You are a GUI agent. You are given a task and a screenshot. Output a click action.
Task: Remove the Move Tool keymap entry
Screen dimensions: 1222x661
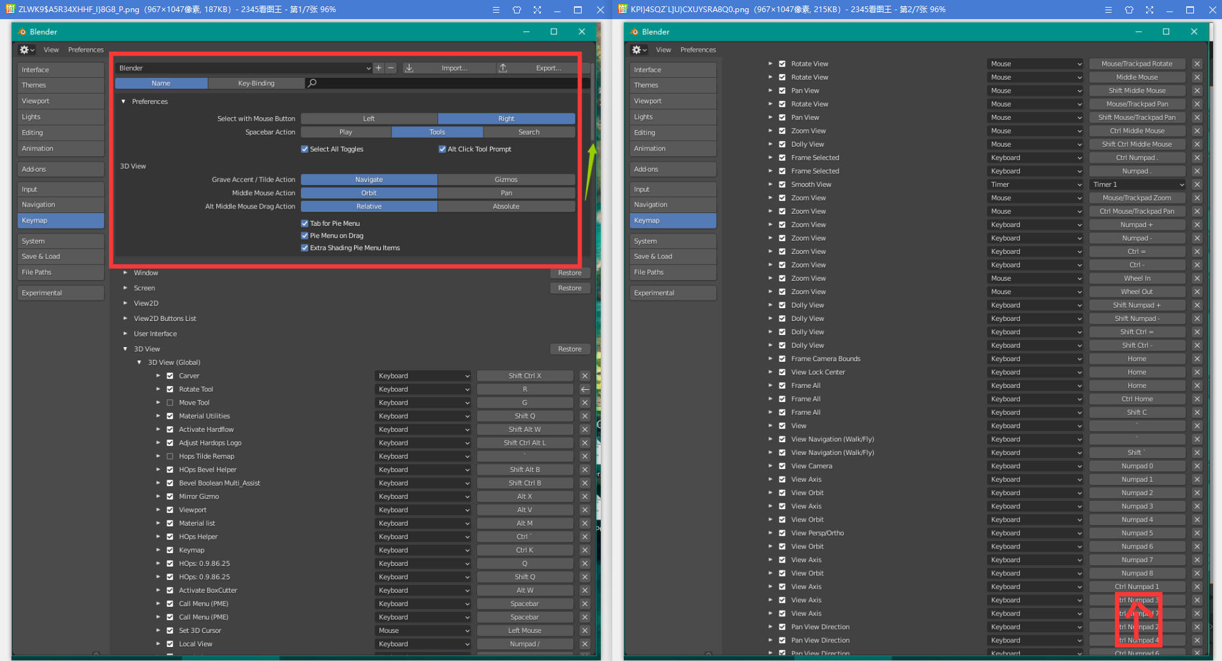click(x=585, y=403)
